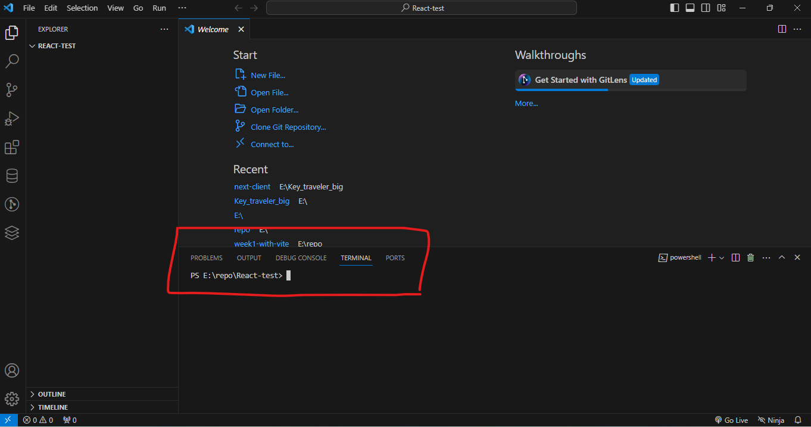811x427 pixels.
Task: Open the Explorer view in activity bar
Action: point(12,33)
